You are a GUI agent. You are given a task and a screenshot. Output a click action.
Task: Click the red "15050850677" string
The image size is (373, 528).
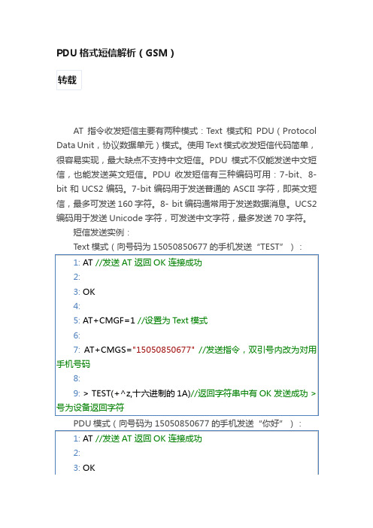163,350
